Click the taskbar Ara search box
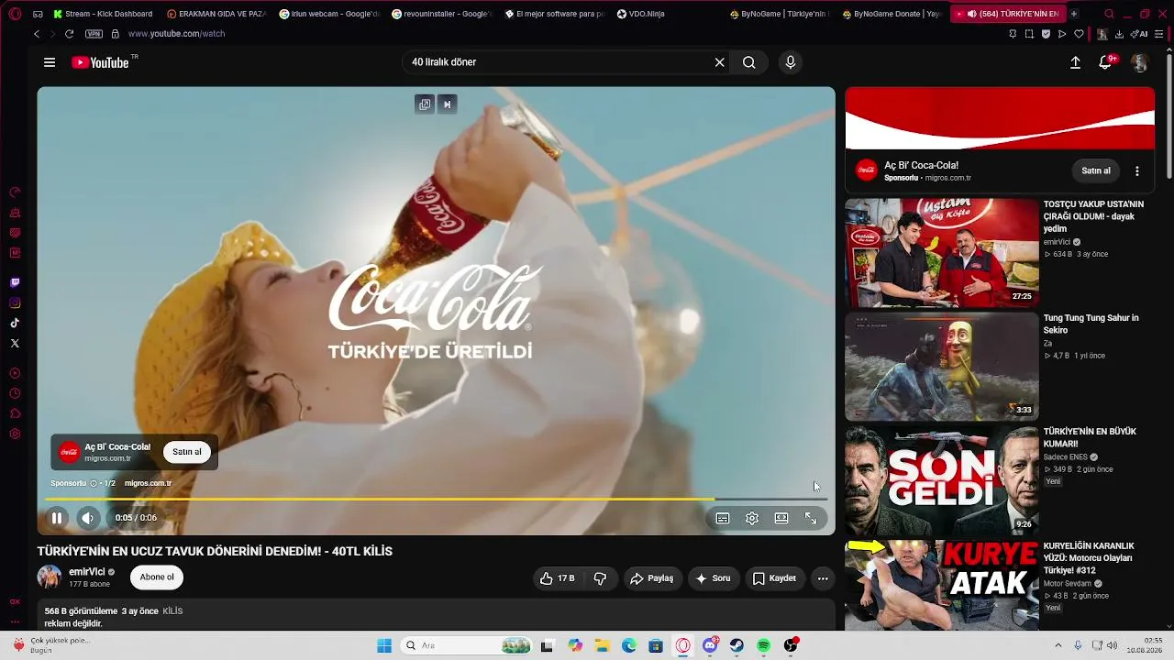 (x=468, y=646)
